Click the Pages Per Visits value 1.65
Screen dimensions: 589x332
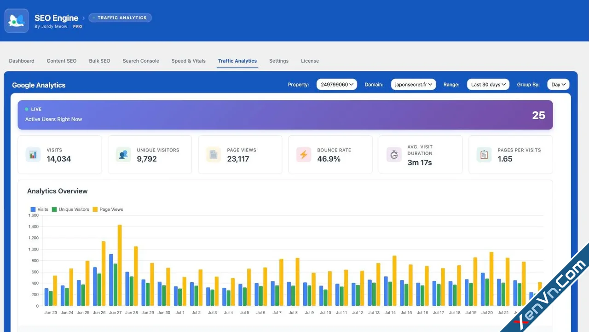pyautogui.click(x=505, y=159)
